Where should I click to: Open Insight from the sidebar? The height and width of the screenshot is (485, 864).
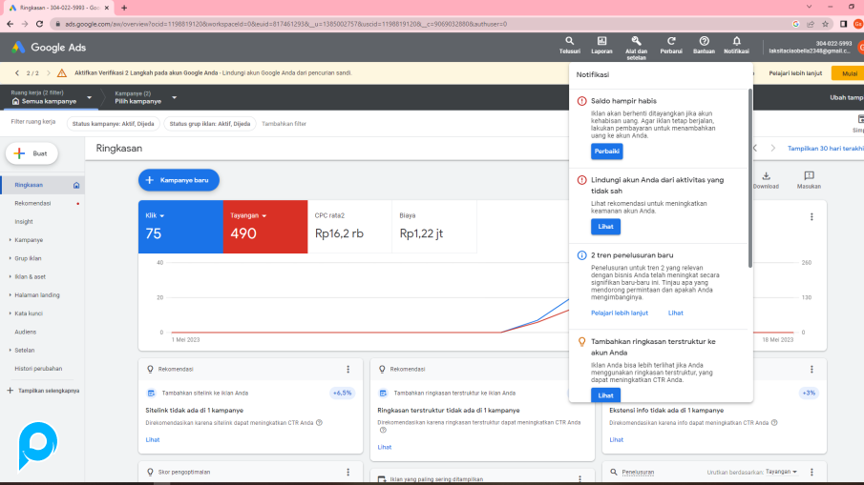tap(24, 221)
